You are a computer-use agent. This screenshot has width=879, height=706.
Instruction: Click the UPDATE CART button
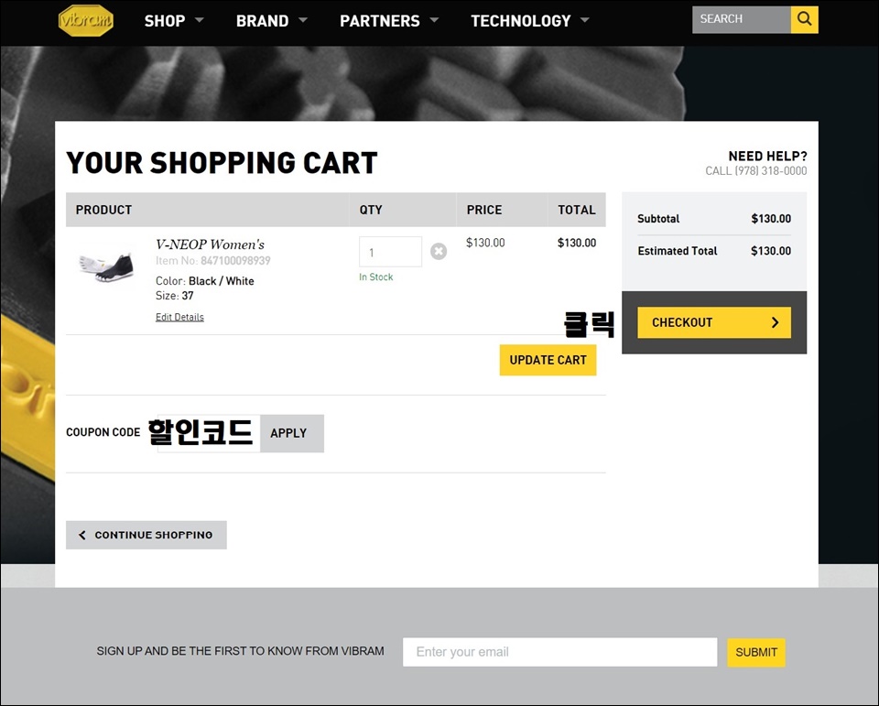coord(548,360)
